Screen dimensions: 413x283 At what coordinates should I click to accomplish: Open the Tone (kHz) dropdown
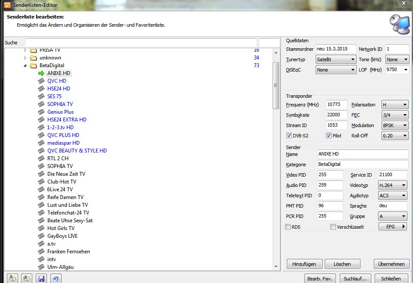pyautogui.click(x=397, y=59)
